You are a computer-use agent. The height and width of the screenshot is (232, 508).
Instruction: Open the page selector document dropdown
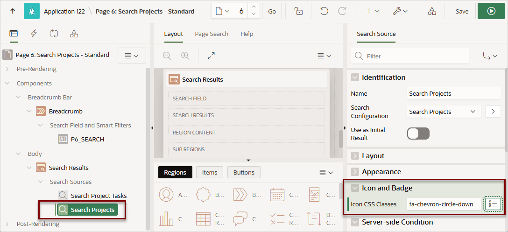pos(223,11)
